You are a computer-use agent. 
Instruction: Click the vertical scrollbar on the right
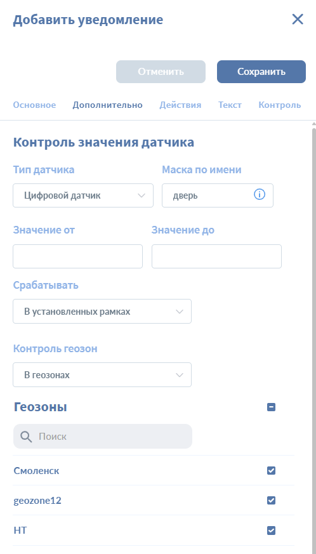[314, 338]
